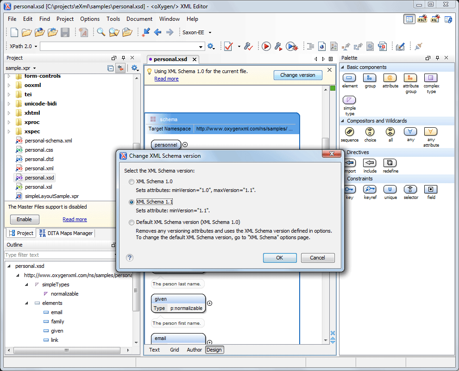This screenshot has width=459, height=371.
Task: Open the File menu
Action: point(12,19)
